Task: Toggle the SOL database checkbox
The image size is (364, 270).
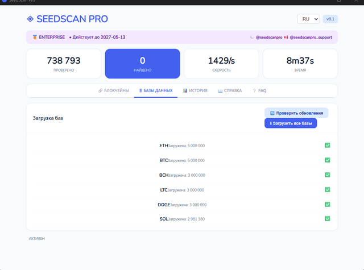Action: 328,218
